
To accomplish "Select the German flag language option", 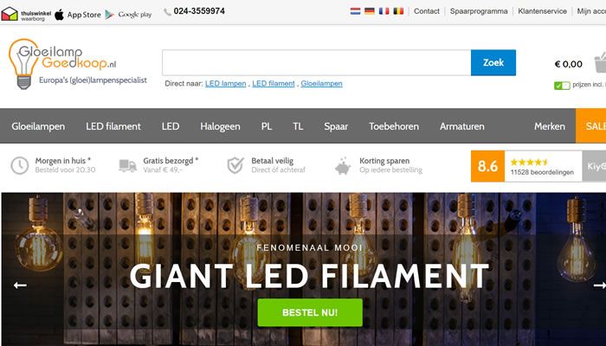I will pos(370,11).
